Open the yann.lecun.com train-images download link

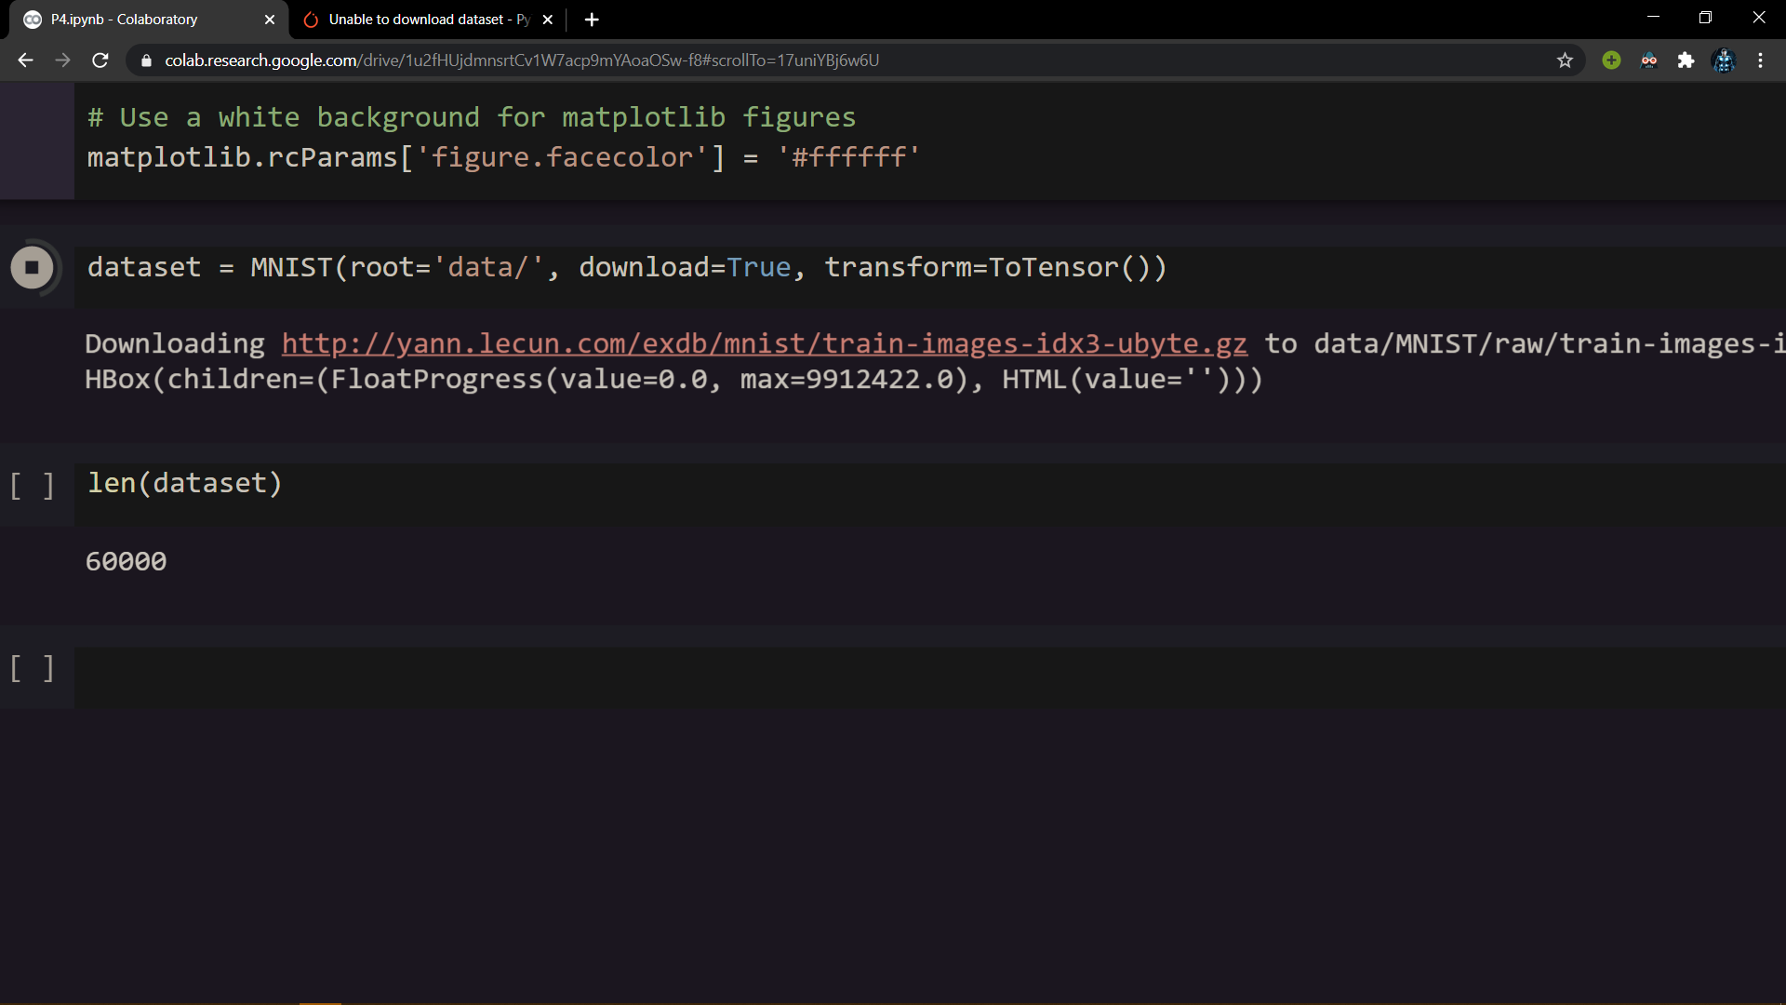[x=764, y=344]
